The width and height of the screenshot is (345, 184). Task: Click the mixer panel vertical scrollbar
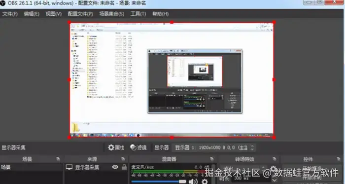pyautogui.click(x=213, y=174)
